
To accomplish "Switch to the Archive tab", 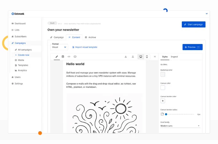I will [x=90, y=37].
